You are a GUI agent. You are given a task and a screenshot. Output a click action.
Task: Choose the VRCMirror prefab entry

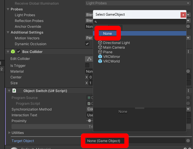pyautogui.click(x=112, y=57)
